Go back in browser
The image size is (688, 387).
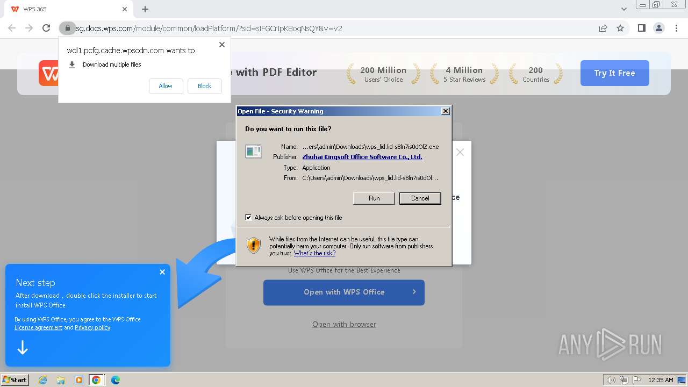(x=12, y=28)
